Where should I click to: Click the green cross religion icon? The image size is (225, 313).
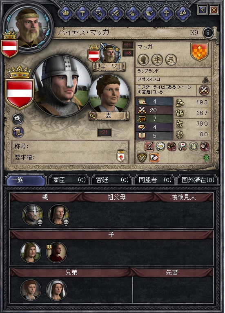coord(207,158)
